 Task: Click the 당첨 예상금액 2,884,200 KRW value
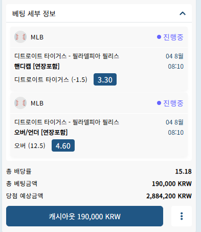169,196
